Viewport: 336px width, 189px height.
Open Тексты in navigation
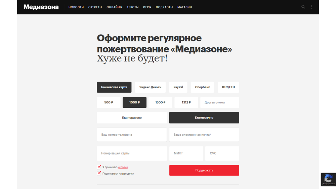[133, 7]
